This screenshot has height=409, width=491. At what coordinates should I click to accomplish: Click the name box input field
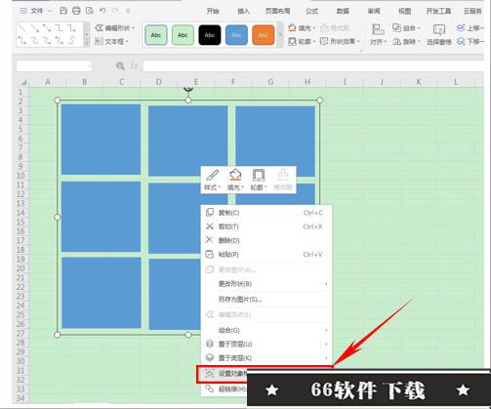coord(54,66)
